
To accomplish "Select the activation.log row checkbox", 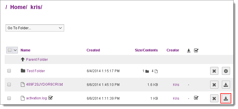I will click(9, 98).
